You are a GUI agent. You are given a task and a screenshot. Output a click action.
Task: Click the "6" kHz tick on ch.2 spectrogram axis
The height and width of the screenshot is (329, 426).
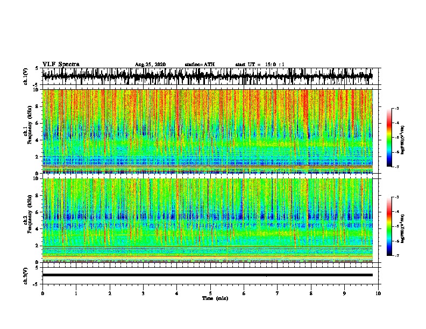[38, 212]
